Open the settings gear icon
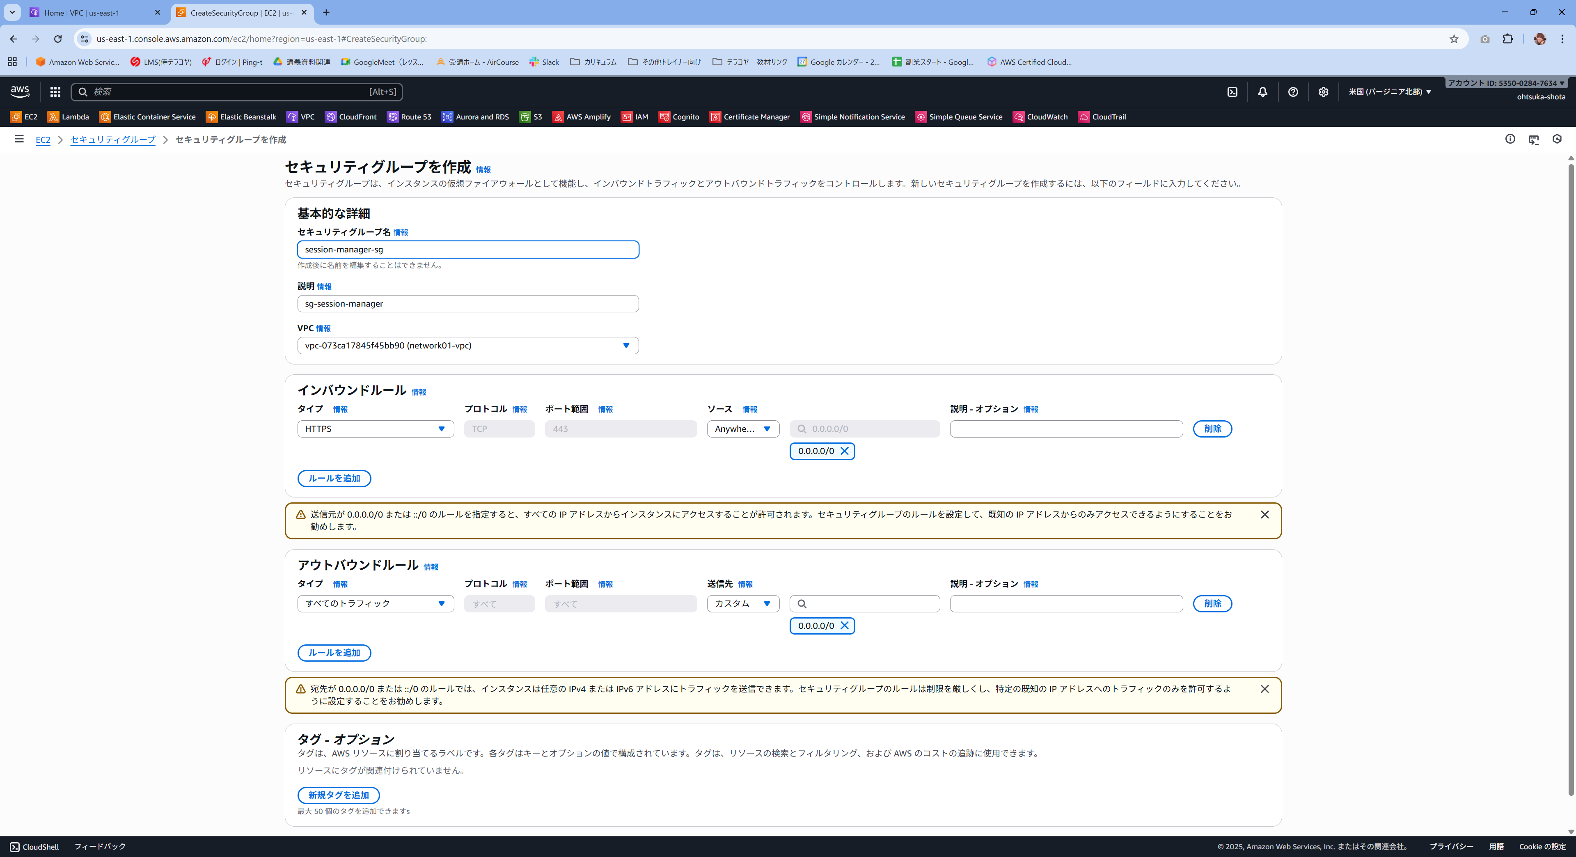1576x857 pixels. [1323, 92]
